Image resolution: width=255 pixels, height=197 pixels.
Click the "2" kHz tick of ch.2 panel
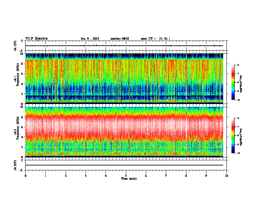point(23,147)
